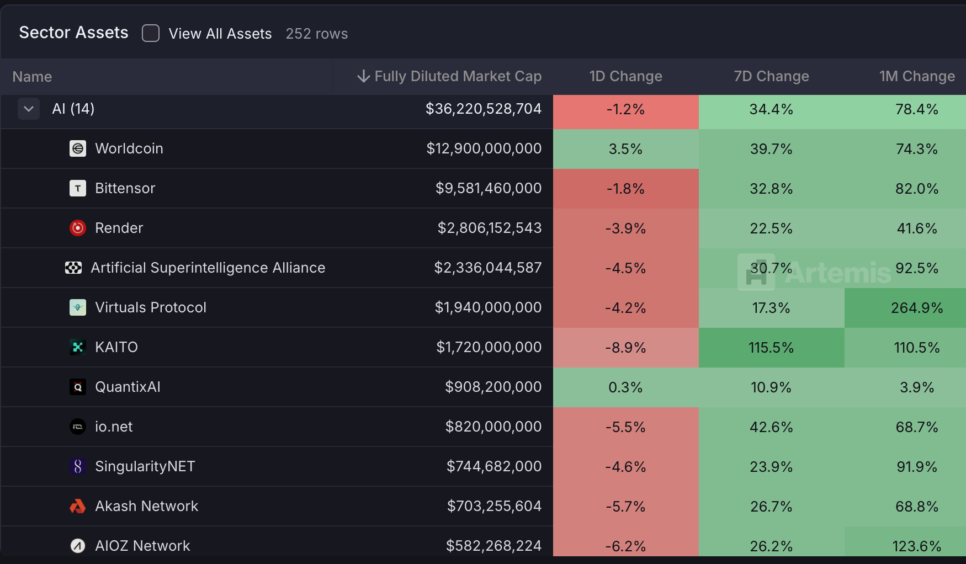Click Virtuals Protocol 1M change 264.9% cell
This screenshot has width=966, height=564.
pyautogui.click(x=905, y=308)
